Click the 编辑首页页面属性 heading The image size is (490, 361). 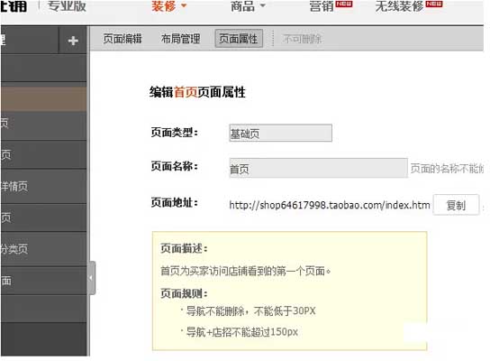pos(197,92)
